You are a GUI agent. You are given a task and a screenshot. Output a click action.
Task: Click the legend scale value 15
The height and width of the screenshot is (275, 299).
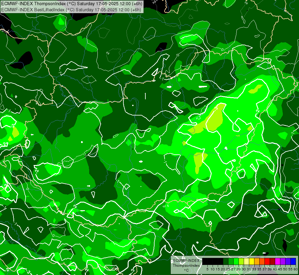pyautogui.click(x=218, y=269)
